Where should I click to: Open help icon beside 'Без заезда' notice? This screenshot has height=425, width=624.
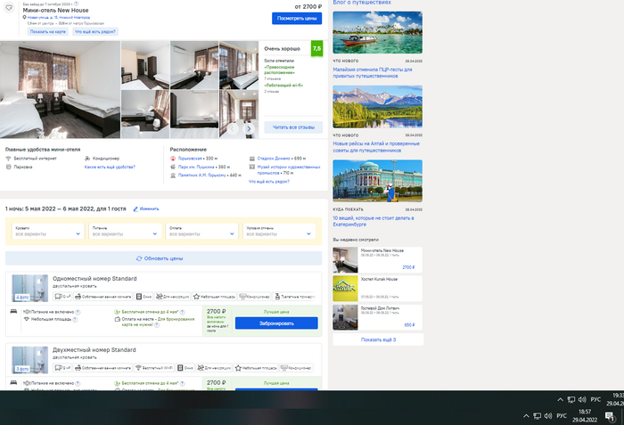coord(77,4)
